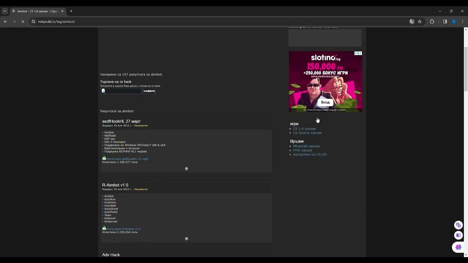Open the Extensions puzzle icon
This screenshot has width=468, height=263.
click(432, 22)
